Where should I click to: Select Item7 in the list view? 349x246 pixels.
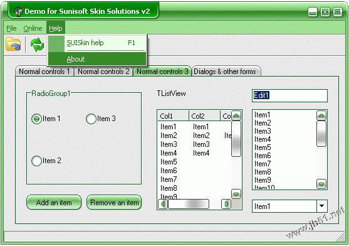click(x=169, y=179)
